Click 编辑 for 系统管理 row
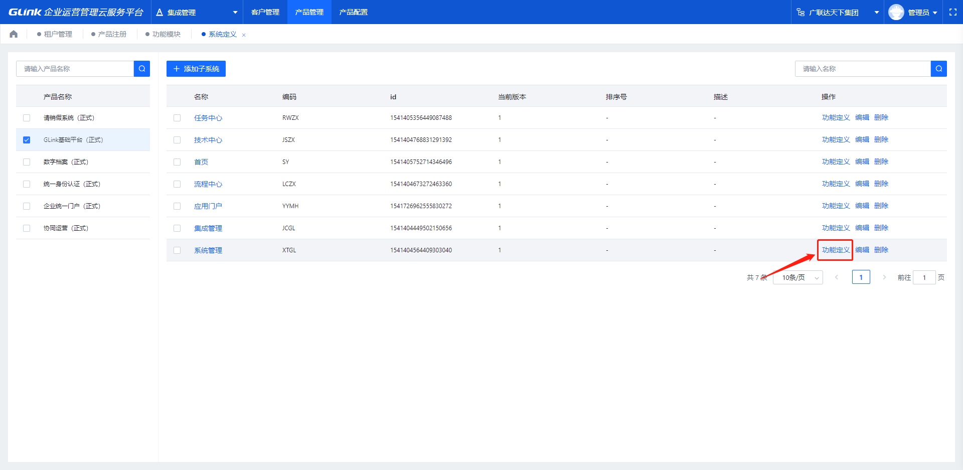Image resolution: width=963 pixels, height=470 pixels. (x=862, y=250)
